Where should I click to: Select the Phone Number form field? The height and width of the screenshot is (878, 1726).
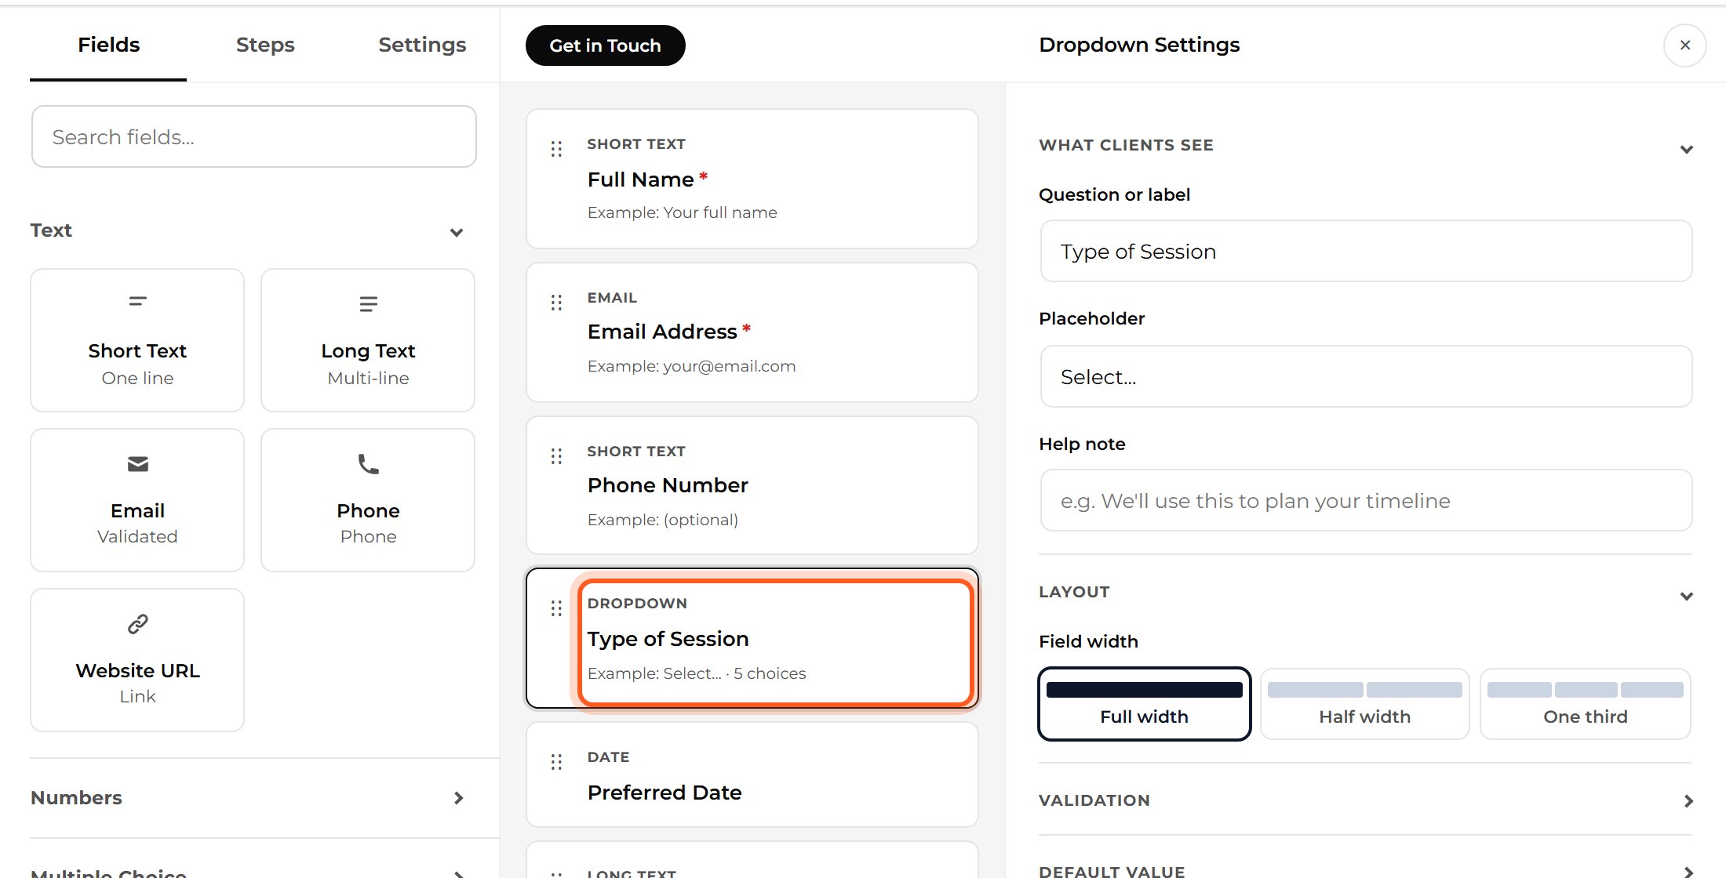(x=752, y=485)
